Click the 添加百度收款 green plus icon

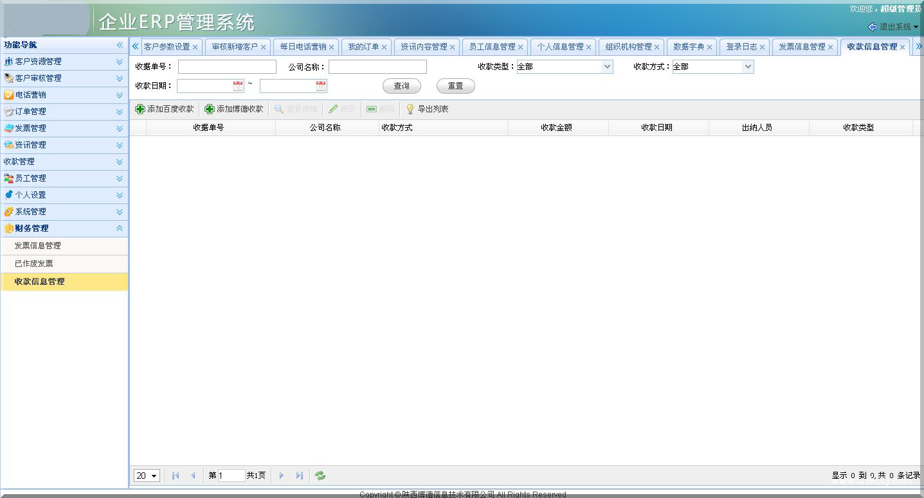click(140, 108)
